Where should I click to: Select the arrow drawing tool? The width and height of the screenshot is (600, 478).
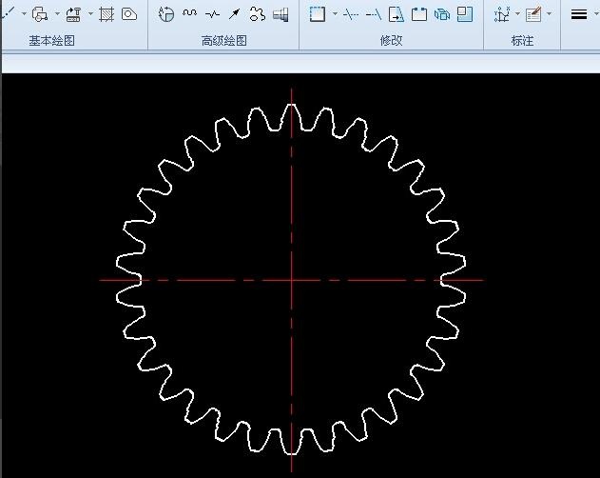pyautogui.click(x=234, y=14)
